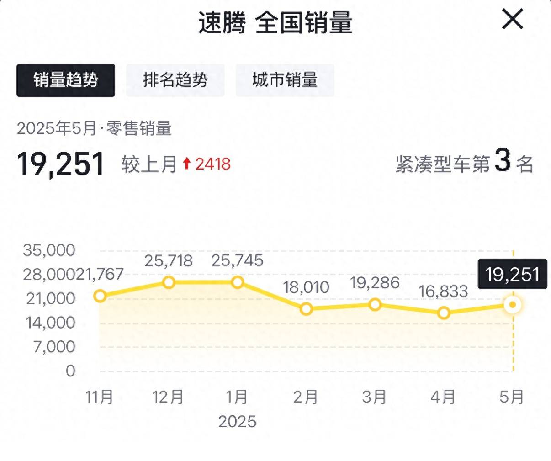The height and width of the screenshot is (461, 551).
Task: Click the 5月 axis label
Action: [512, 397]
